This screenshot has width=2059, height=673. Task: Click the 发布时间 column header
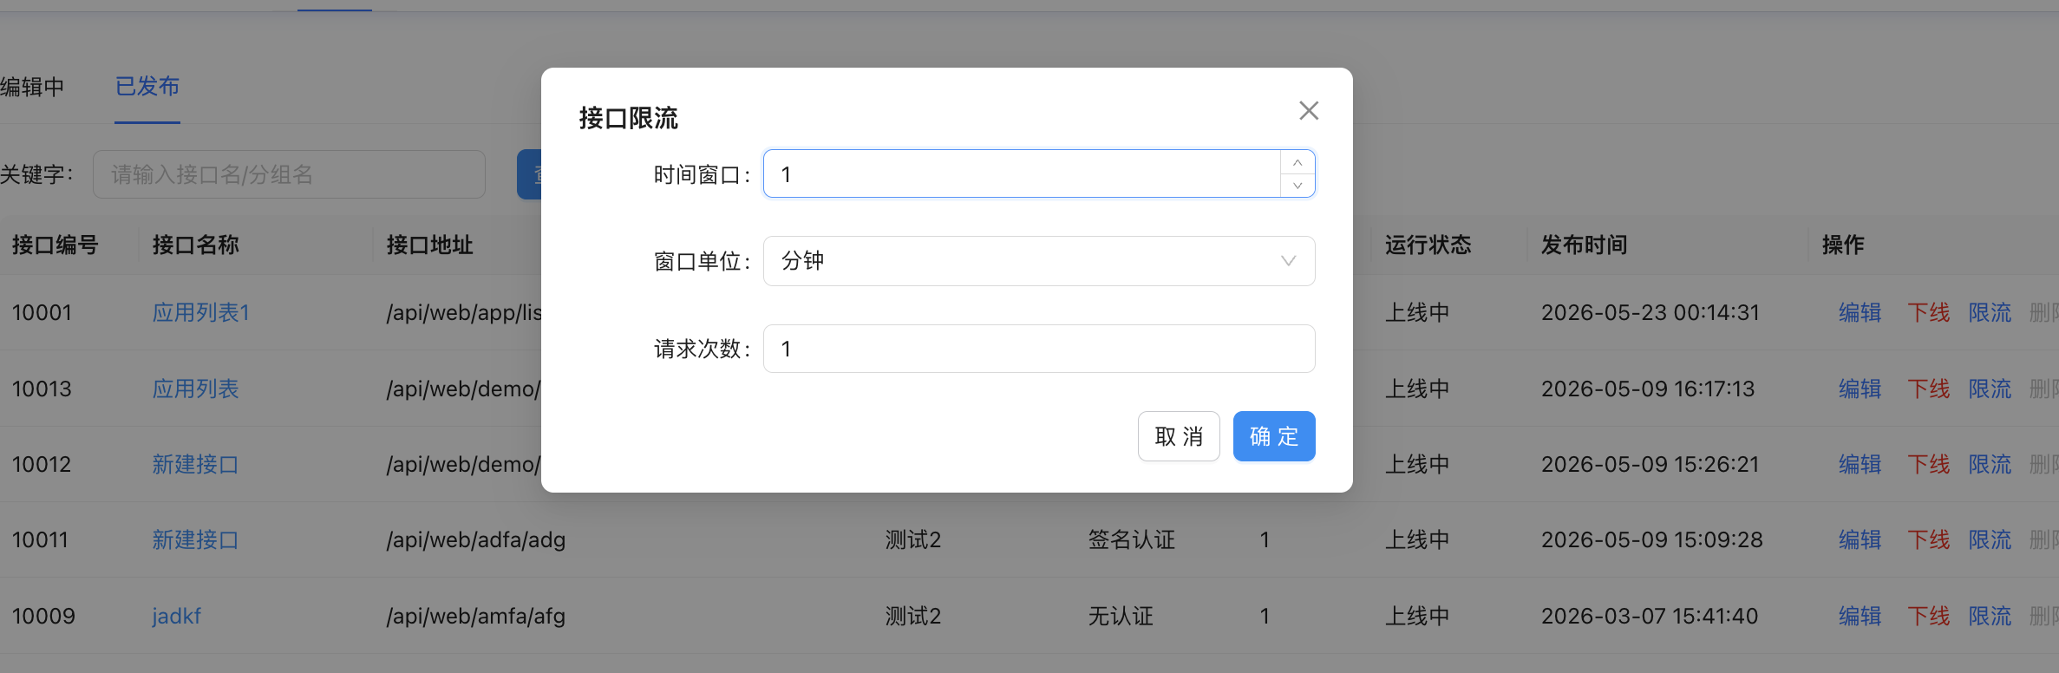[x=1585, y=245]
